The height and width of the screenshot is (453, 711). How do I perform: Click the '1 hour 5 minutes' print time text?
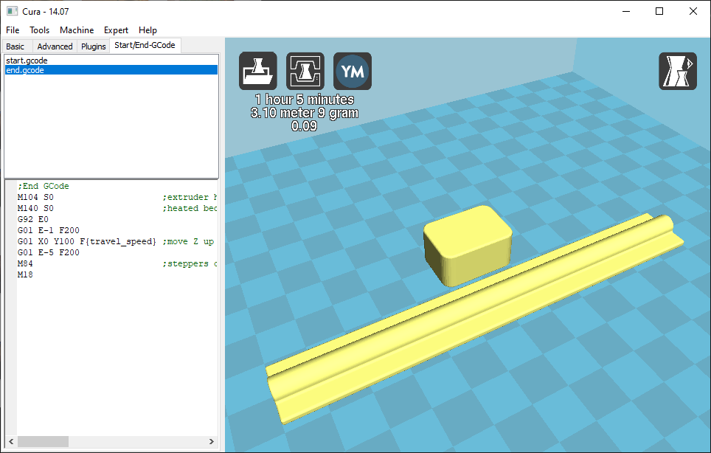[305, 100]
